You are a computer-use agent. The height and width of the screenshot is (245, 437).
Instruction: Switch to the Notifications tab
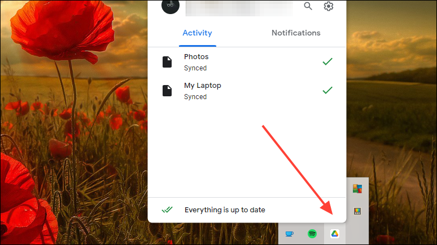point(296,33)
